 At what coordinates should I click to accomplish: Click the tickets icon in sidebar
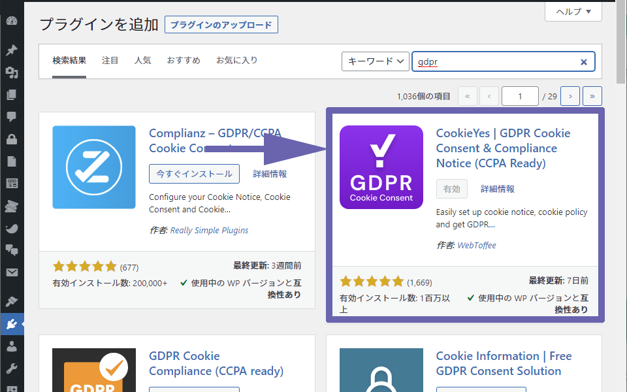[12, 206]
